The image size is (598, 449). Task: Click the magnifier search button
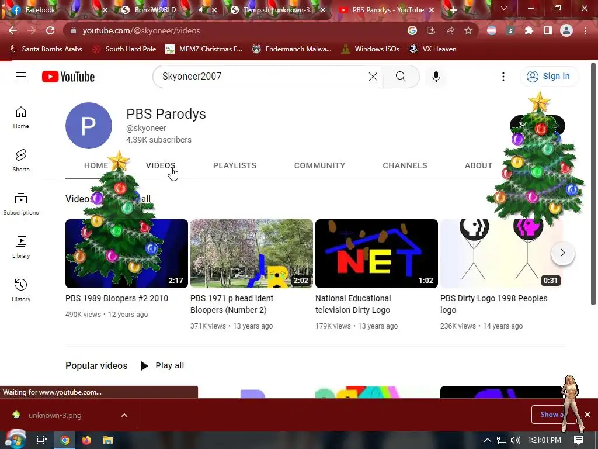click(401, 77)
